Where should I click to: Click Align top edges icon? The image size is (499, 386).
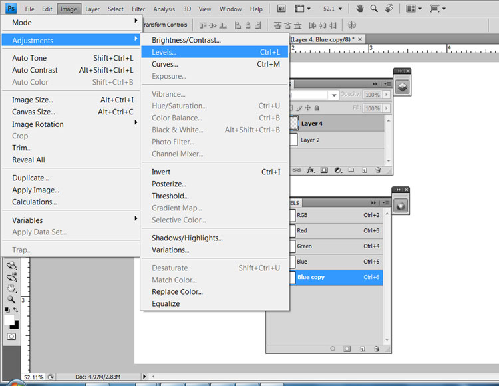click(x=203, y=25)
